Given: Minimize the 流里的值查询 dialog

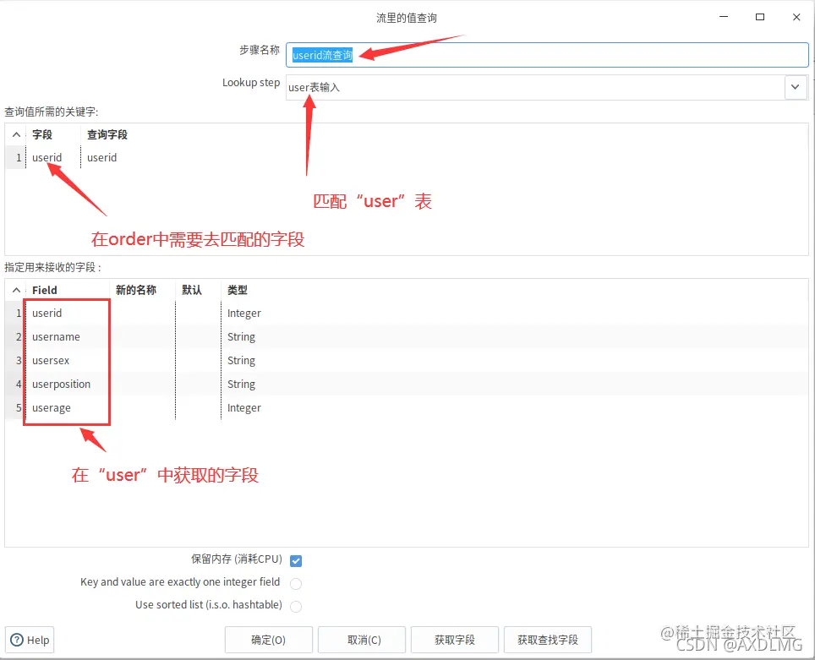Looking at the screenshot, I should [x=724, y=17].
